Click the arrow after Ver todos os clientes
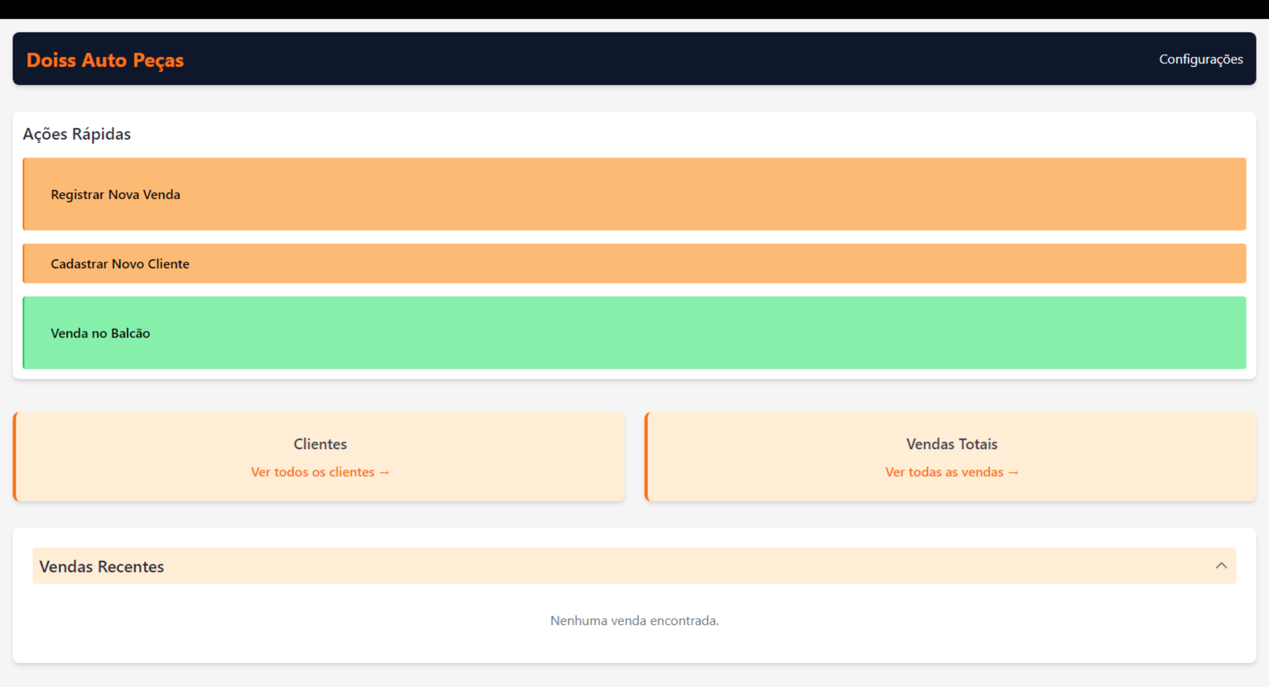This screenshot has width=1269, height=687. 384,473
